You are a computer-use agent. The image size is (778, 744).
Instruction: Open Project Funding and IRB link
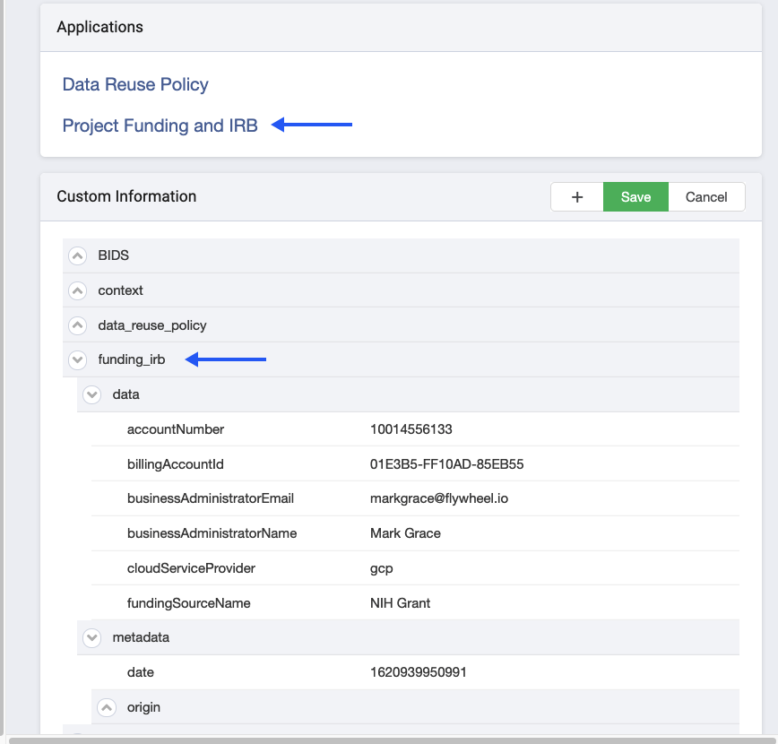pyautogui.click(x=160, y=125)
